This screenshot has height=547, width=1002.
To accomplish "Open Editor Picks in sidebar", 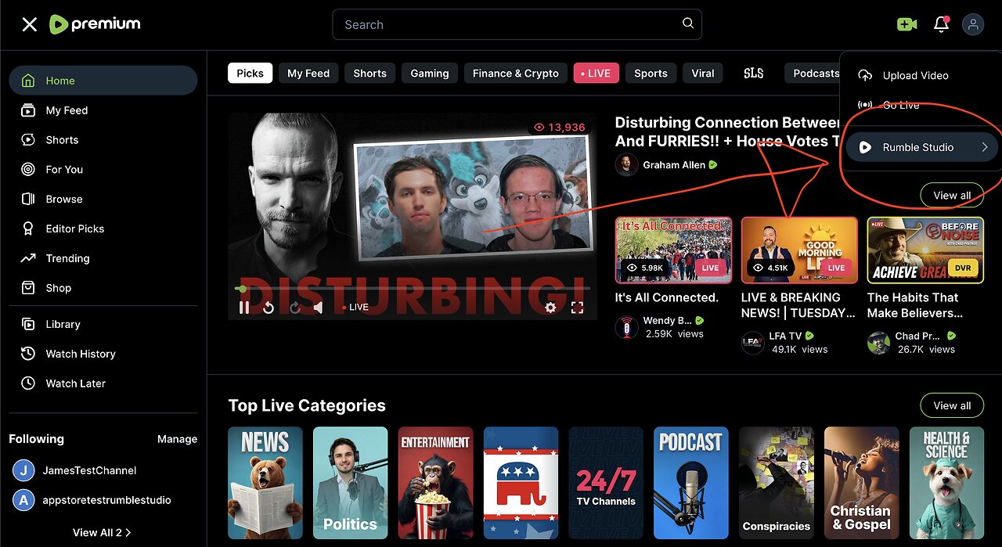I will coord(103,229).
